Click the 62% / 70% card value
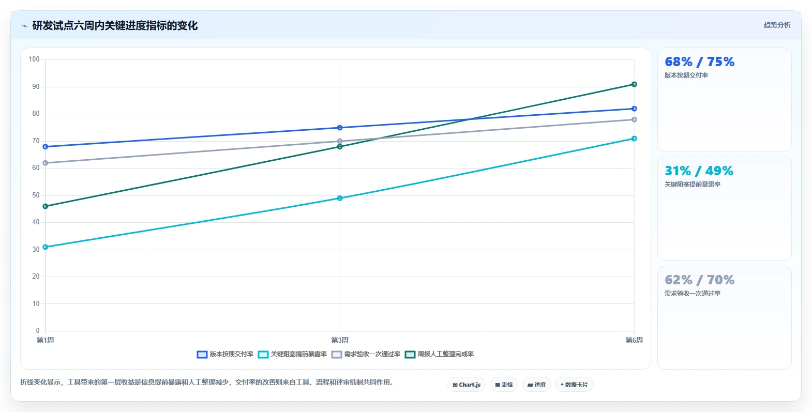 700,280
